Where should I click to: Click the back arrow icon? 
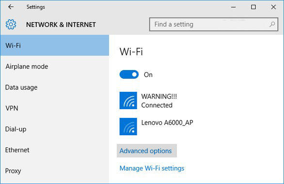click(11, 7)
